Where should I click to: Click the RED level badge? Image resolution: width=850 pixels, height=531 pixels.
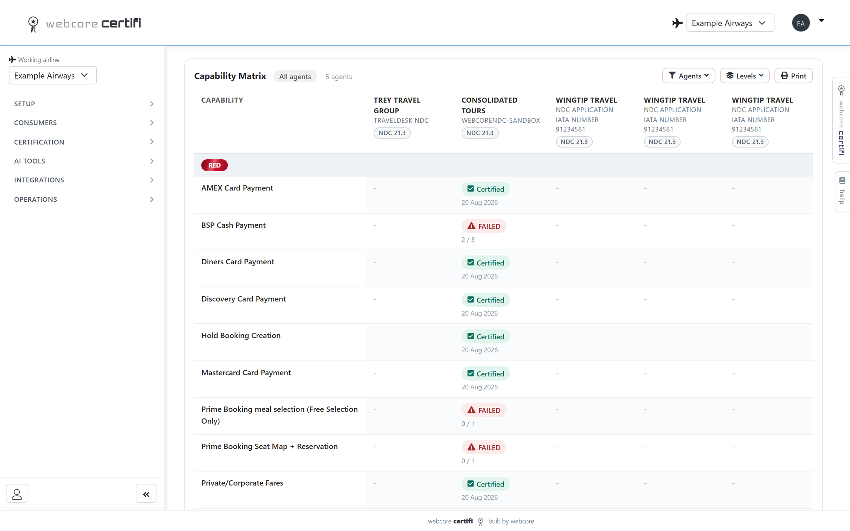[x=214, y=165]
